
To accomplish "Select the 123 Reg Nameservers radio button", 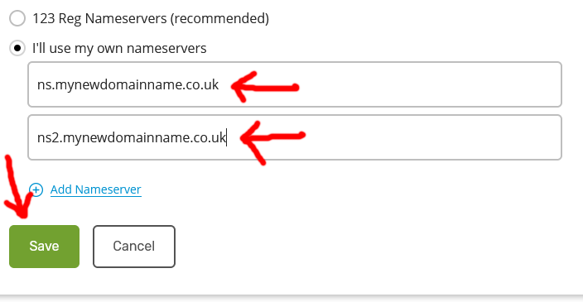I will point(17,18).
